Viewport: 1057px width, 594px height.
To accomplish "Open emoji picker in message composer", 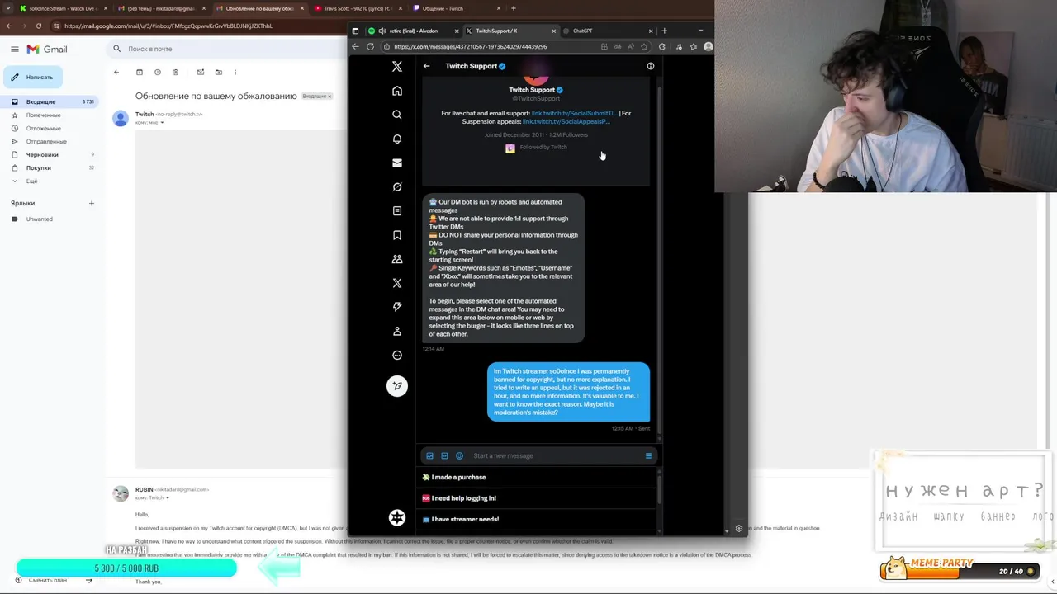I will (459, 455).
